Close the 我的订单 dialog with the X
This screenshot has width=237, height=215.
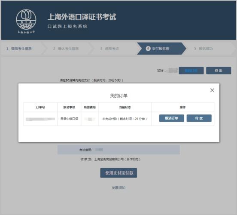click(212, 90)
